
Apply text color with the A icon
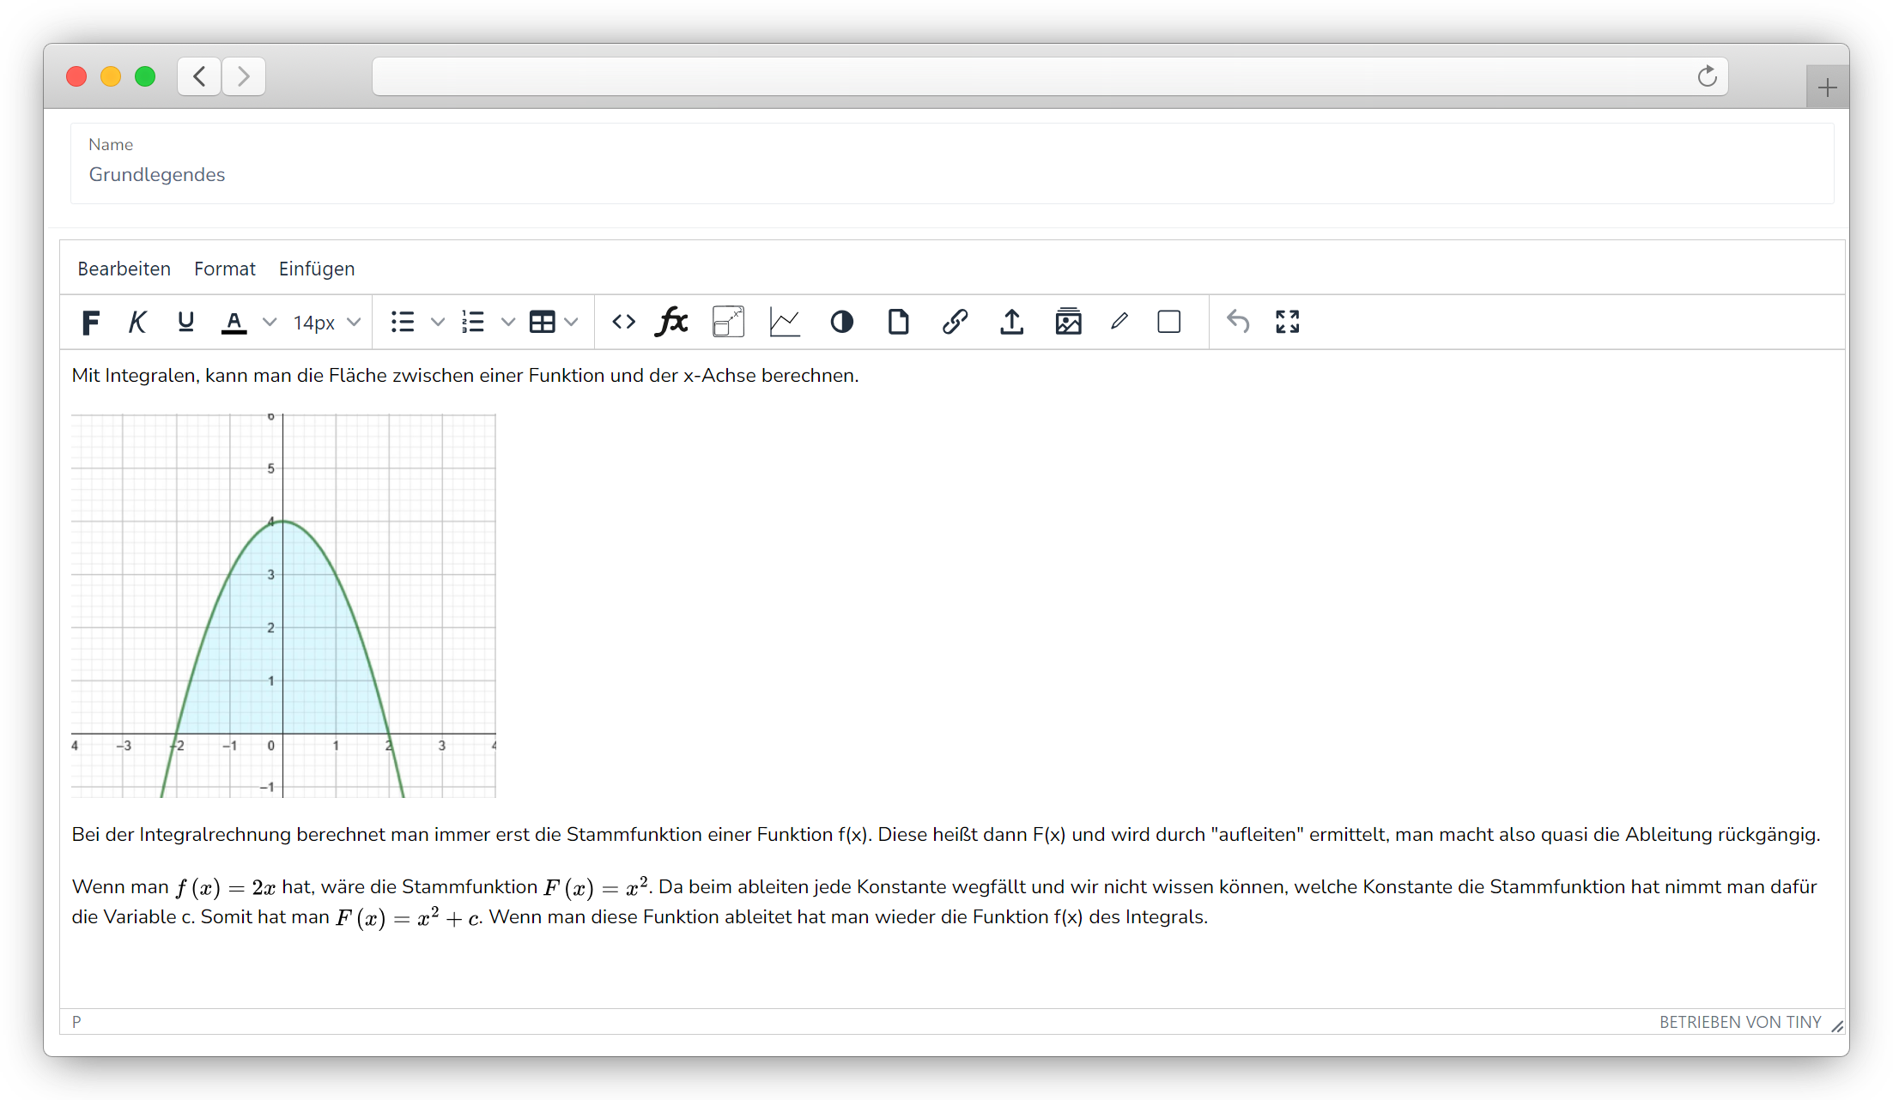tap(234, 323)
